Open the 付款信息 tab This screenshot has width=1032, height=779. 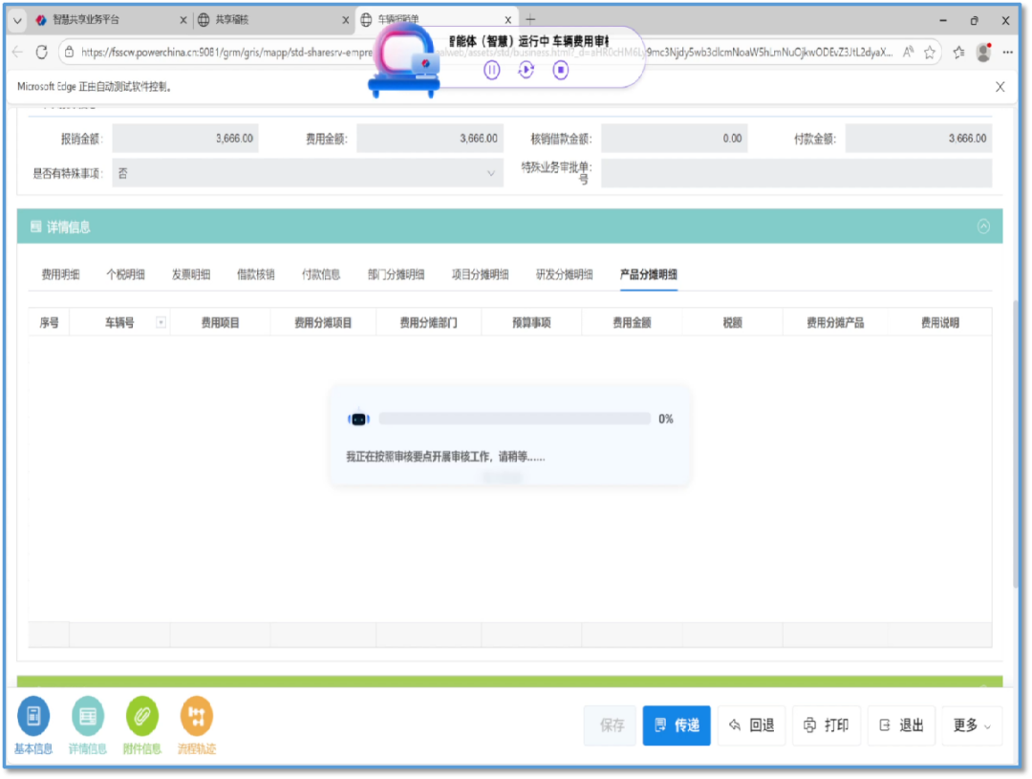(x=321, y=274)
